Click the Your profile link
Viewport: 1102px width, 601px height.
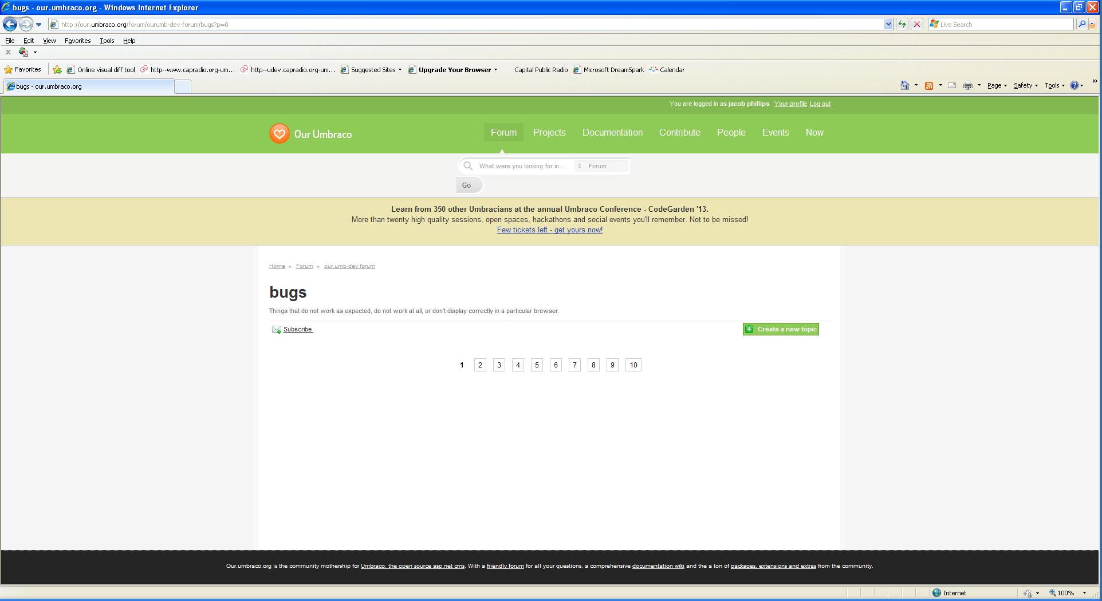790,104
